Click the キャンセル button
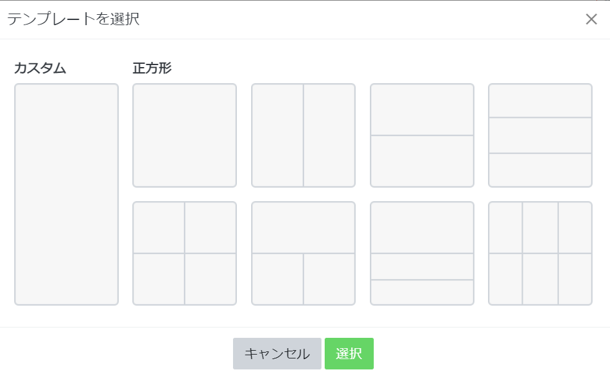 (x=277, y=353)
